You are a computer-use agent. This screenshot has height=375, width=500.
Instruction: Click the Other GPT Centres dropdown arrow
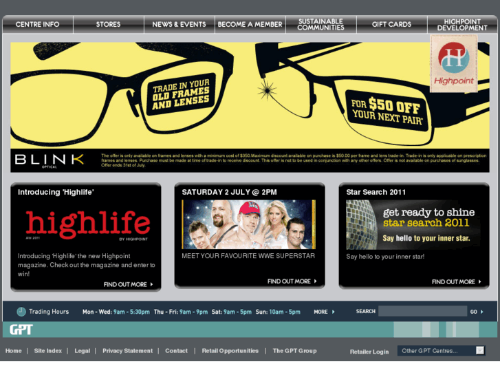[x=480, y=350]
